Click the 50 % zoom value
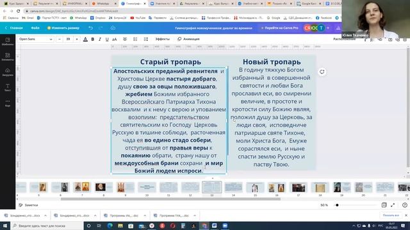410x230 pixels. [324, 205]
